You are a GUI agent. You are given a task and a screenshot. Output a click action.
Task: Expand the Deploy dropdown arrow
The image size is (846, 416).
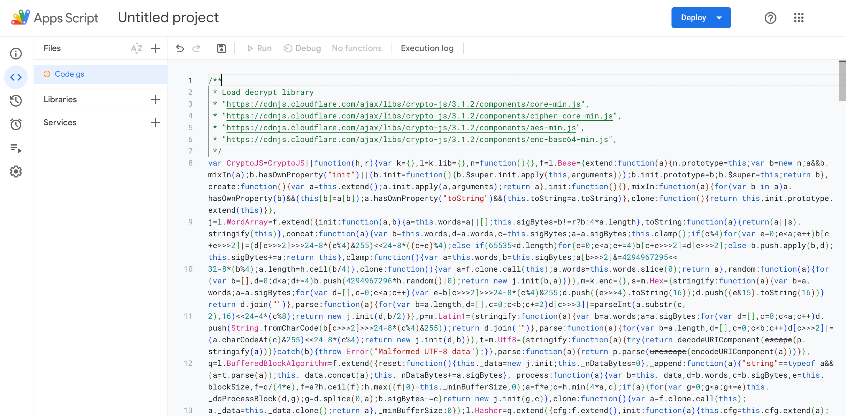tap(719, 18)
